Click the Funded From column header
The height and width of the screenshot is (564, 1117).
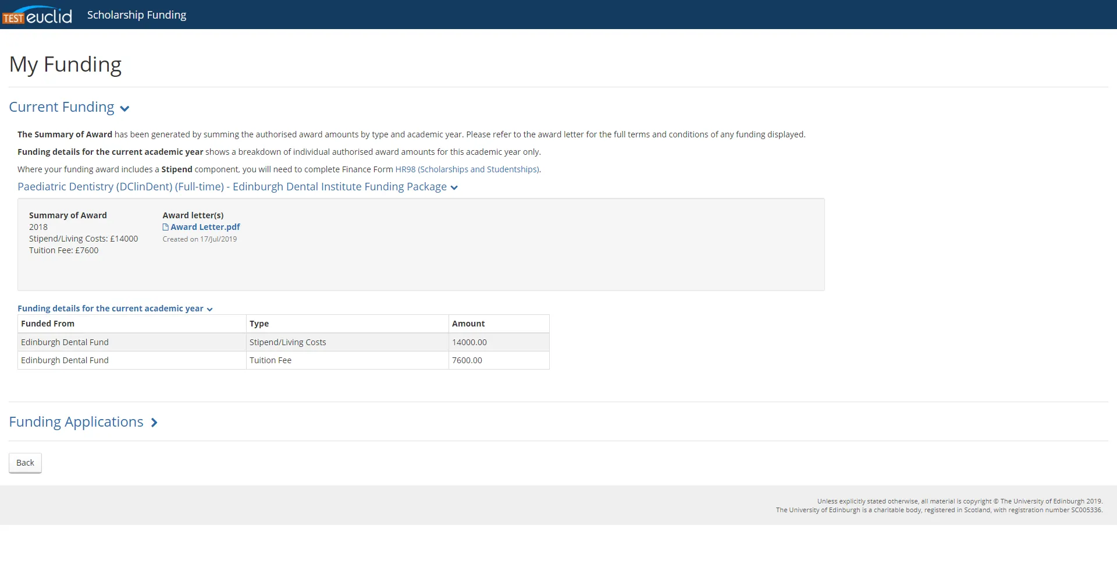coord(48,324)
